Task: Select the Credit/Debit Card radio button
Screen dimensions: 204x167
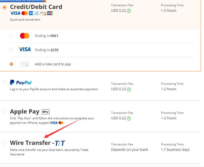Action: (4, 7)
